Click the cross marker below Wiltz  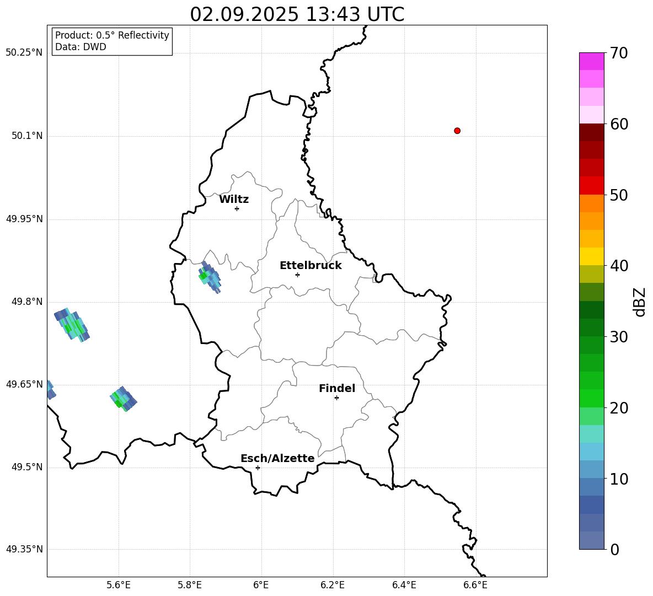237,208
